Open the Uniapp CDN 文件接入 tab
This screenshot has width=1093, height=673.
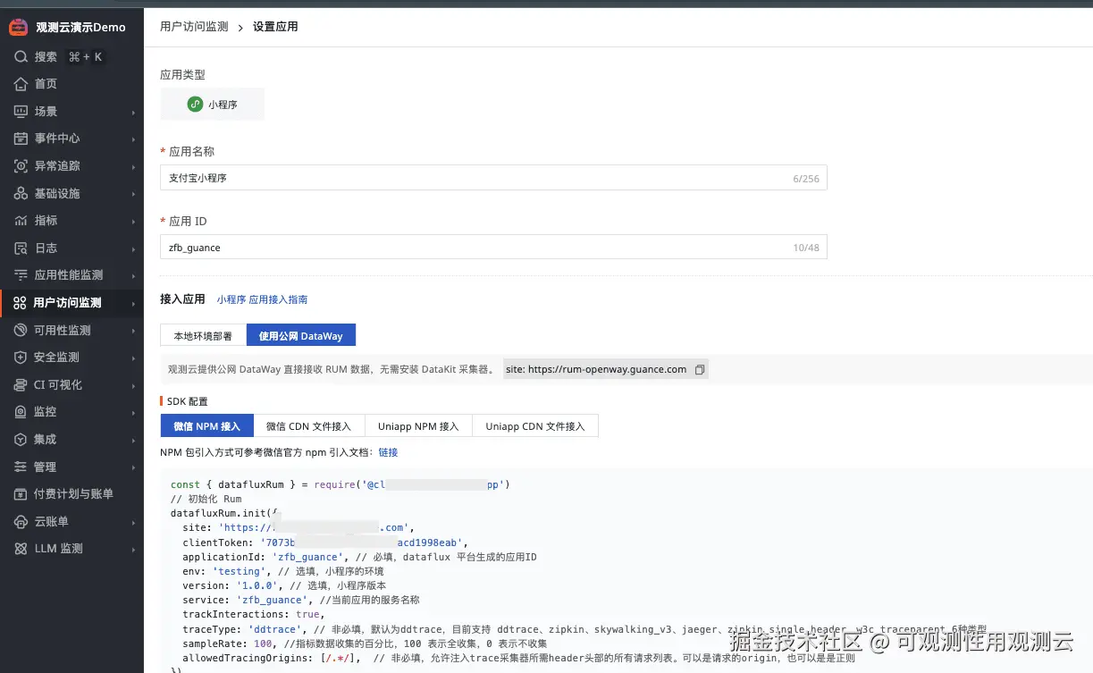[x=535, y=426]
